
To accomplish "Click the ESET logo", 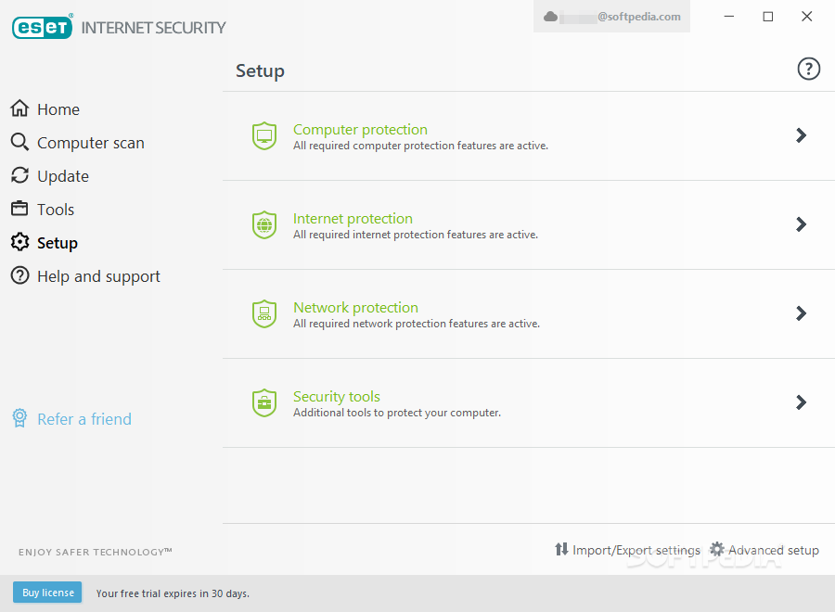I will pos(43,27).
